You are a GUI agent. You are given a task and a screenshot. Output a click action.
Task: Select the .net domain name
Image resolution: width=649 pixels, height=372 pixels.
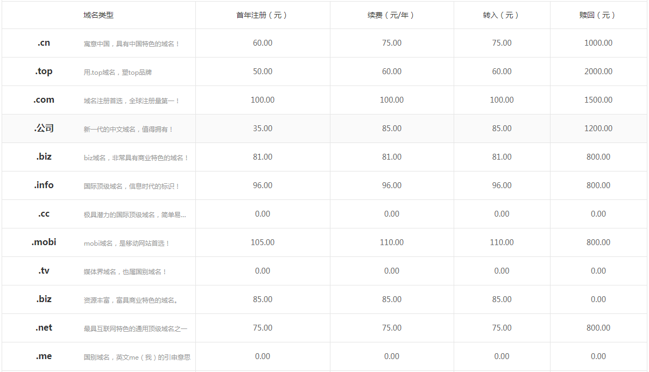[44, 328]
